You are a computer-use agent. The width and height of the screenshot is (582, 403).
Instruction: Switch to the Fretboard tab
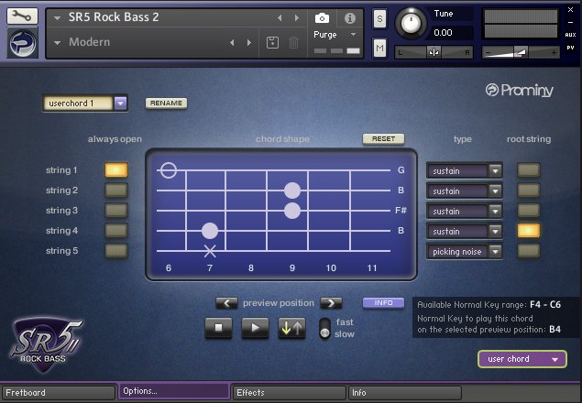[x=58, y=392]
